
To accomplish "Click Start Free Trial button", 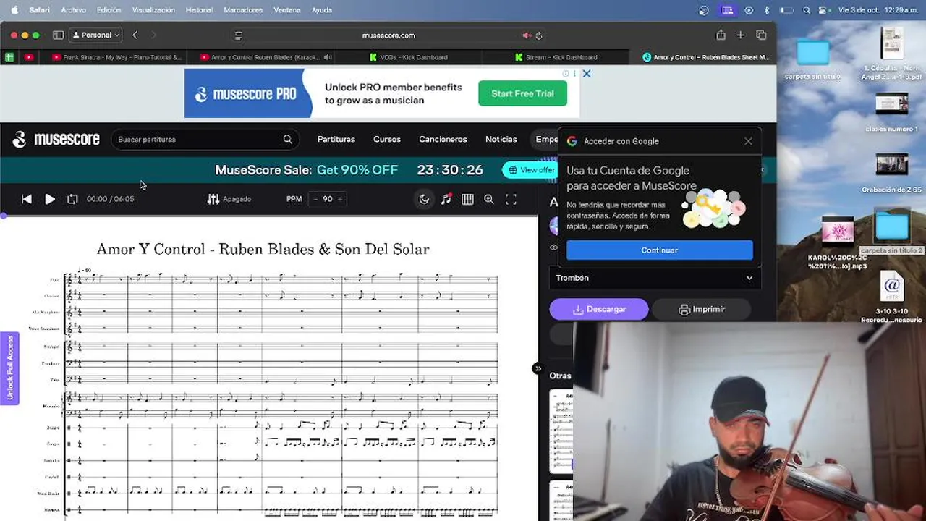I will click(x=522, y=93).
